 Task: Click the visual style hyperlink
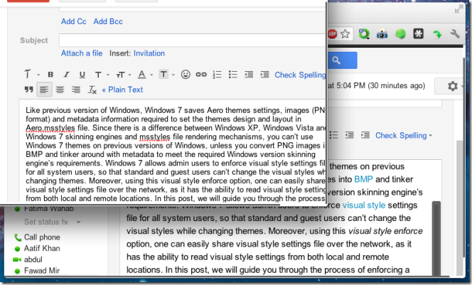(x=364, y=205)
